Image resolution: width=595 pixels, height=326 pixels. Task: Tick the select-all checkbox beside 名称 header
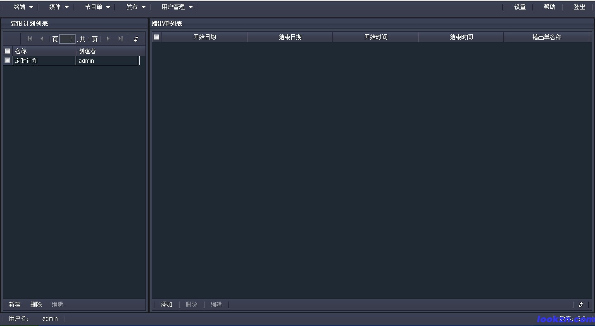(x=7, y=51)
